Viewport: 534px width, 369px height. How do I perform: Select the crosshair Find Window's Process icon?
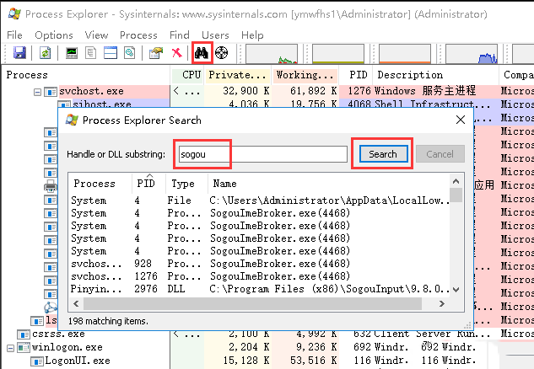pos(221,53)
